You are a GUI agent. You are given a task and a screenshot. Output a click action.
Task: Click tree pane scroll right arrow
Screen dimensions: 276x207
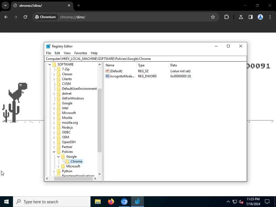(95, 178)
